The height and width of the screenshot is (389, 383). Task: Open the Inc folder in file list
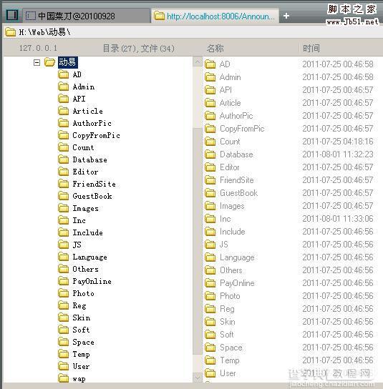click(226, 219)
